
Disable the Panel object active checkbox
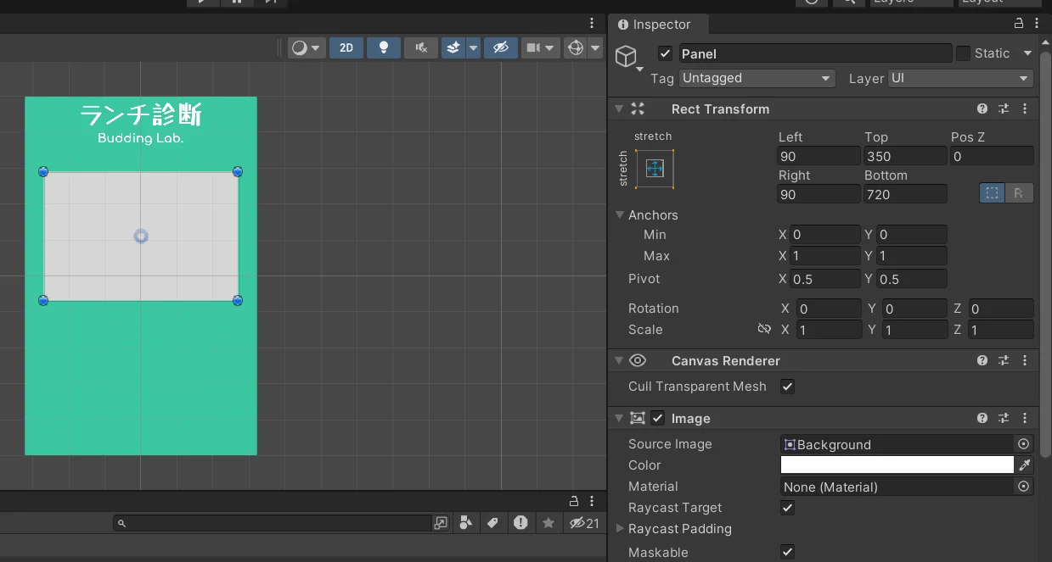pyautogui.click(x=665, y=53)
